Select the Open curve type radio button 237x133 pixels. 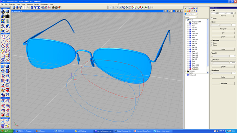pos(212,43)
